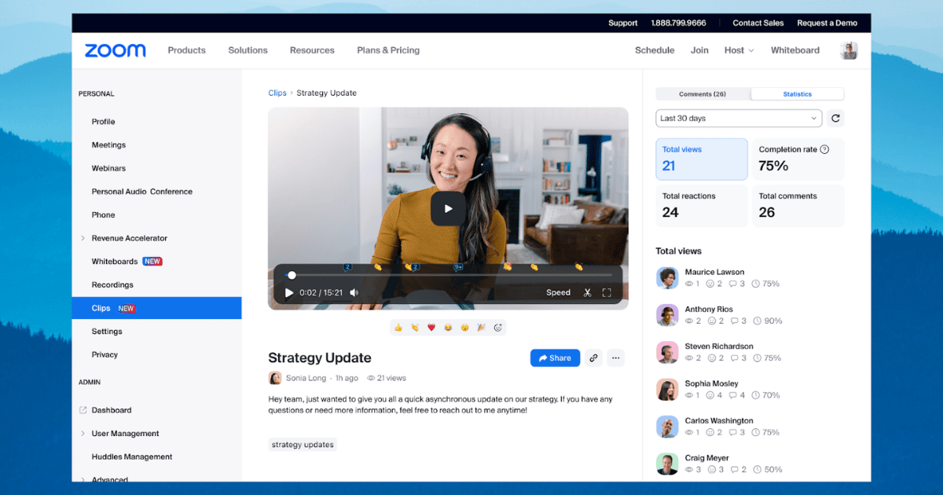Screen dimensions: 943x495
Task: Select the Total comments stat card
Action: [x=798, y=206]
